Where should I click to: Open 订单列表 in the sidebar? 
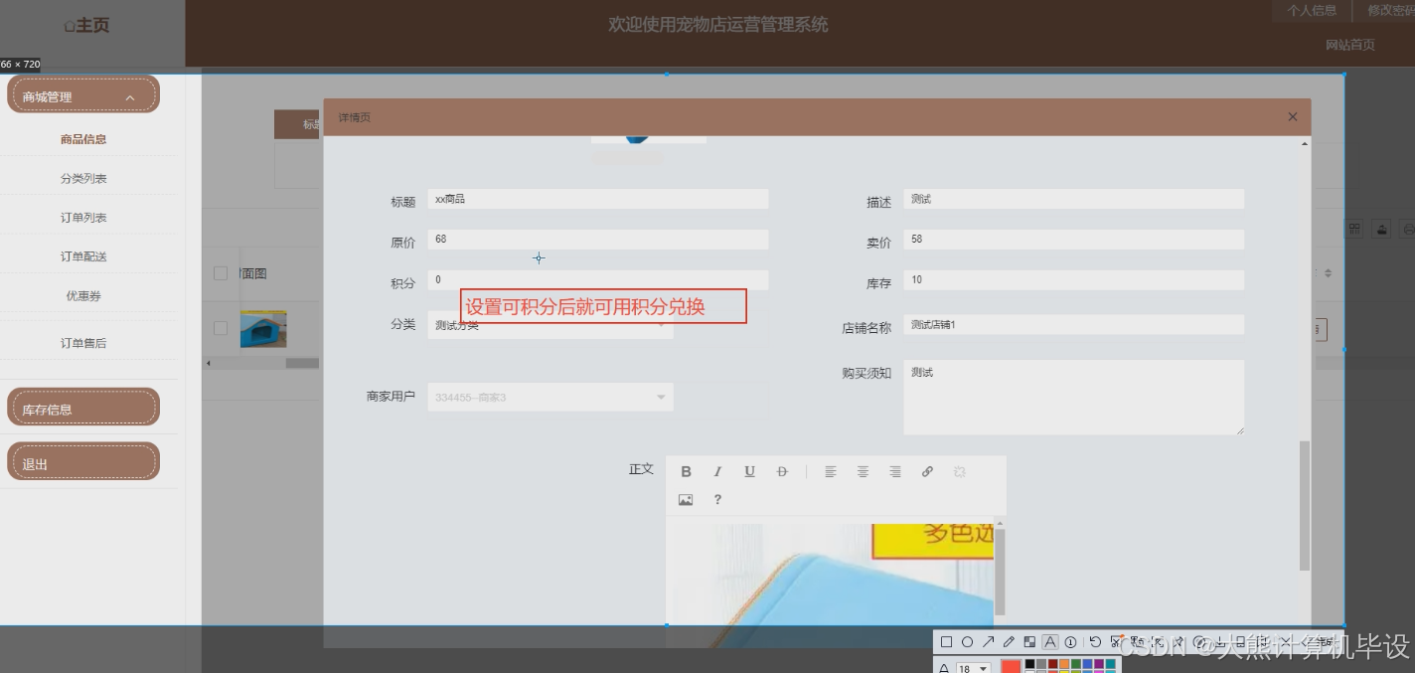click(x=83, y=218)
